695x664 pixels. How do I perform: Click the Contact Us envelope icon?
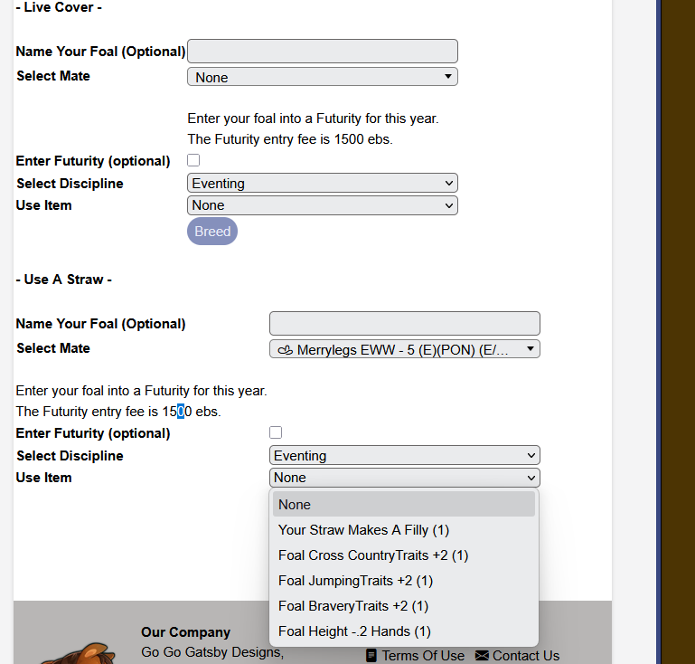coord(482,656)
